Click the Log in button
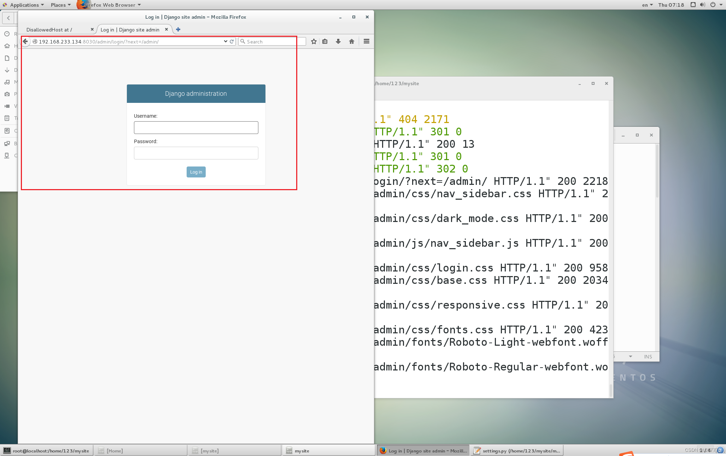726x456 pixels. [x=196, y=172]
